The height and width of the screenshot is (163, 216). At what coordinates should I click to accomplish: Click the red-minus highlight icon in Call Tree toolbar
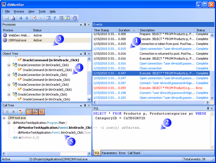21,112
